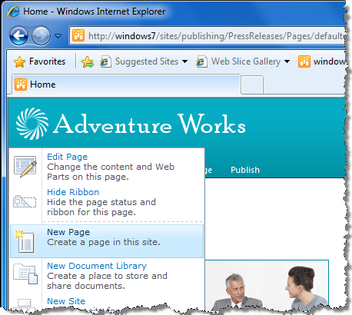Click in the address bar URL field
Screen dimensions: 352x315
tap(208, 36)
